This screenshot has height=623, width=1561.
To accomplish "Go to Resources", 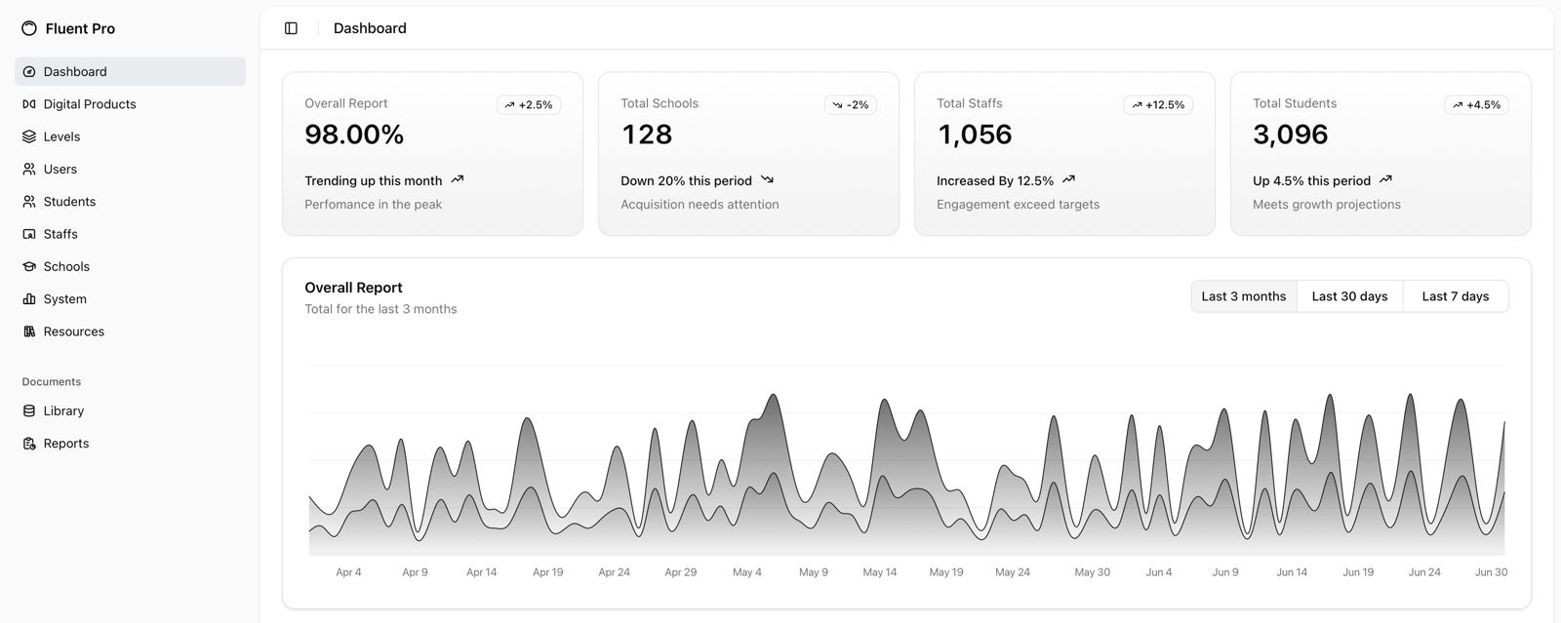I will (130, 331).
